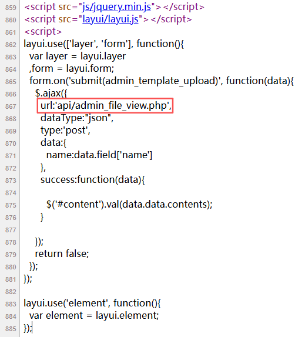This screenshot has width=305, height=337.
Task: Click the 'var element = layui.element;' line
Action: tap(94, 315)
